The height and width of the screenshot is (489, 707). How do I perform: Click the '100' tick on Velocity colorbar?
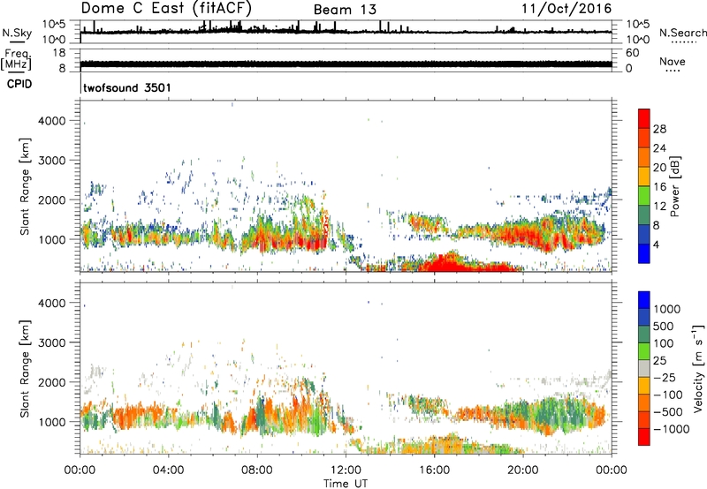click(x=664, y=343)
